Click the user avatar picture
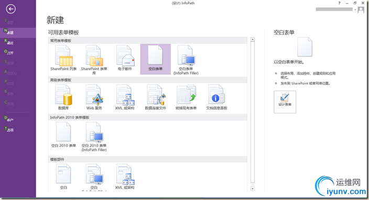Viewport: 369px width, 200px height. pos(361,9)
